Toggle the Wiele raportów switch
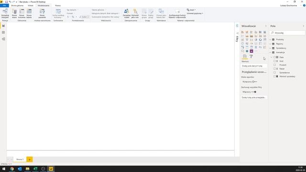Viewport: 306px width, 172px height. tap(254, 82)
